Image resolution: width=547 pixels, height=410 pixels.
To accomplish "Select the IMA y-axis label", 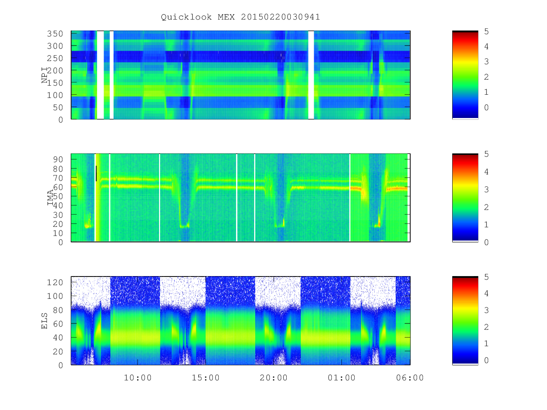I will point(50,198).
